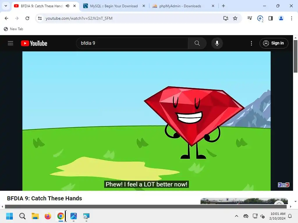
Task: Close the phpMyAdmin Downloads tab
Action: (213, 6)
